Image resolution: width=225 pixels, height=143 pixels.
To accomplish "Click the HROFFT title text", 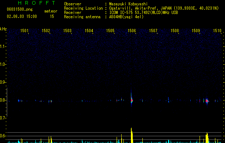I will click(37, 3).
